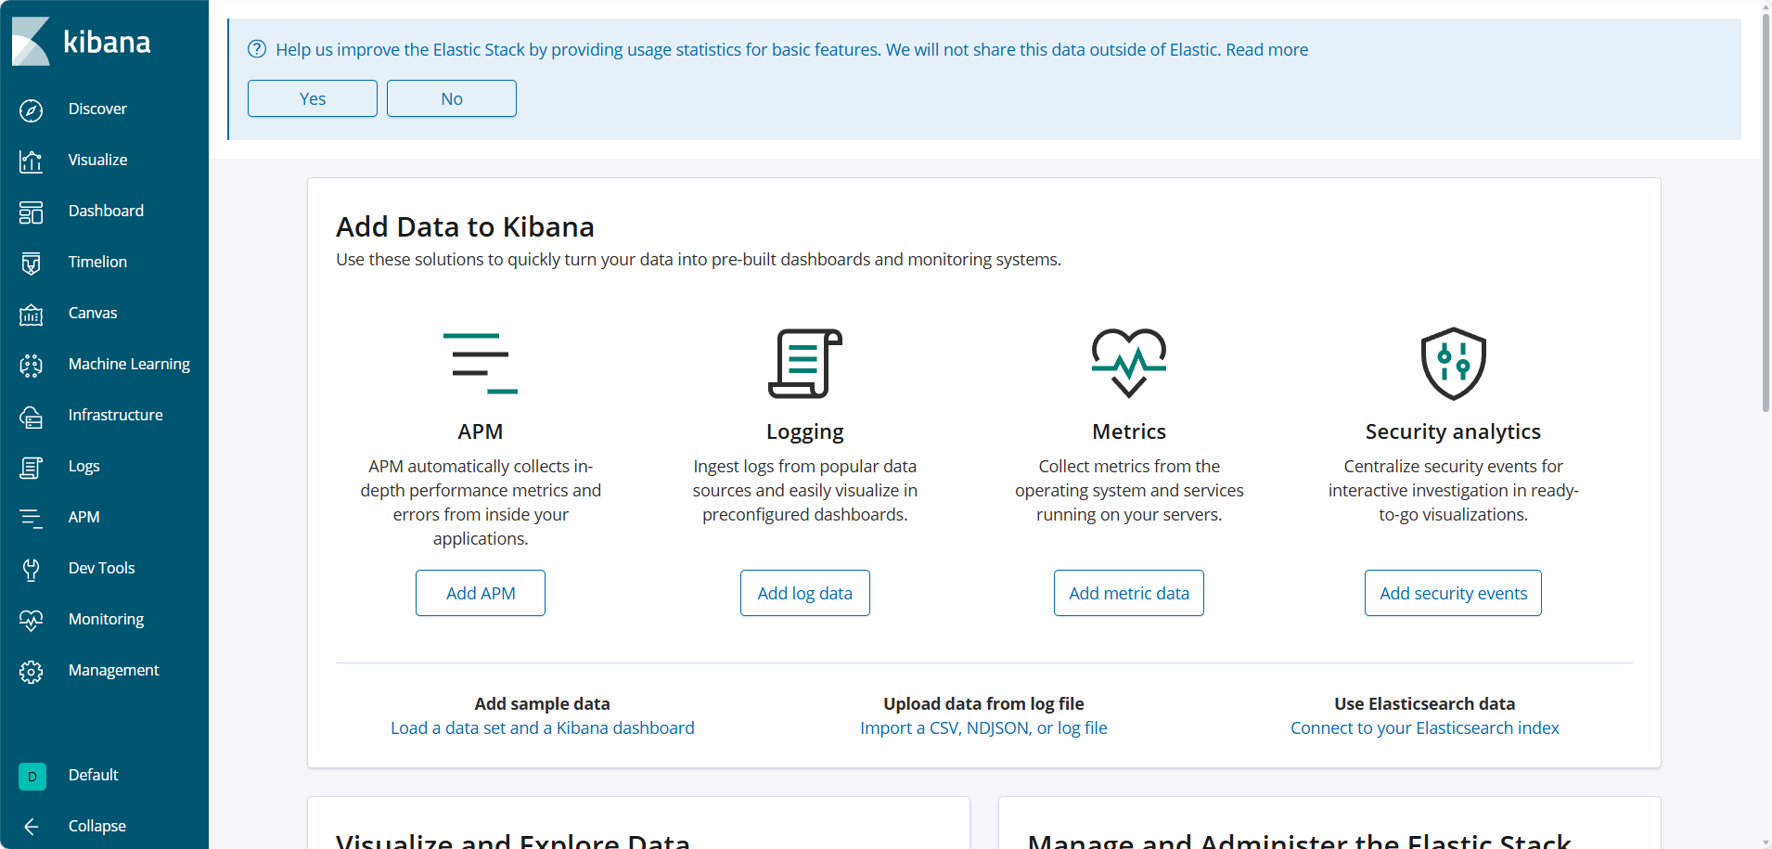1772x849 pixels.
Task: Click the Collapse arrow icon
Action: (x=32, y=827)
